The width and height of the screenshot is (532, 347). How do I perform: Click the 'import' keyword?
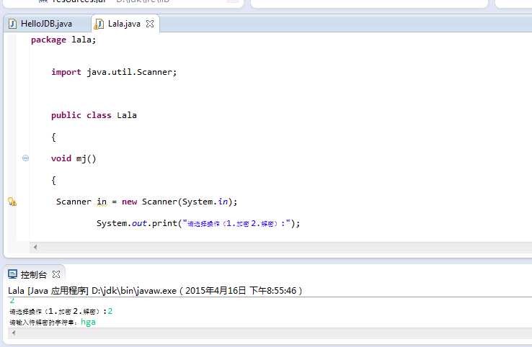click(x=66, y=72)
